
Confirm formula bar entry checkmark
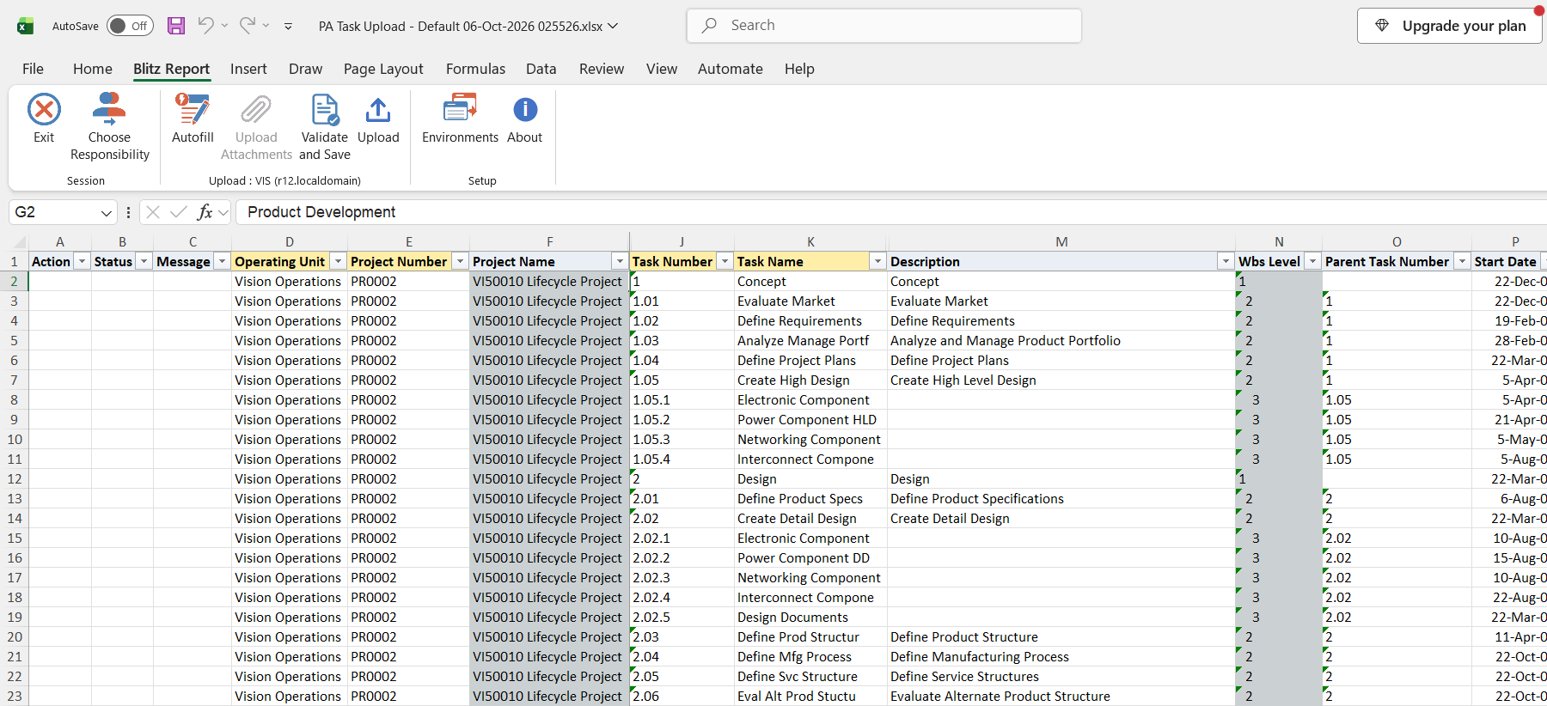(179, 212)
